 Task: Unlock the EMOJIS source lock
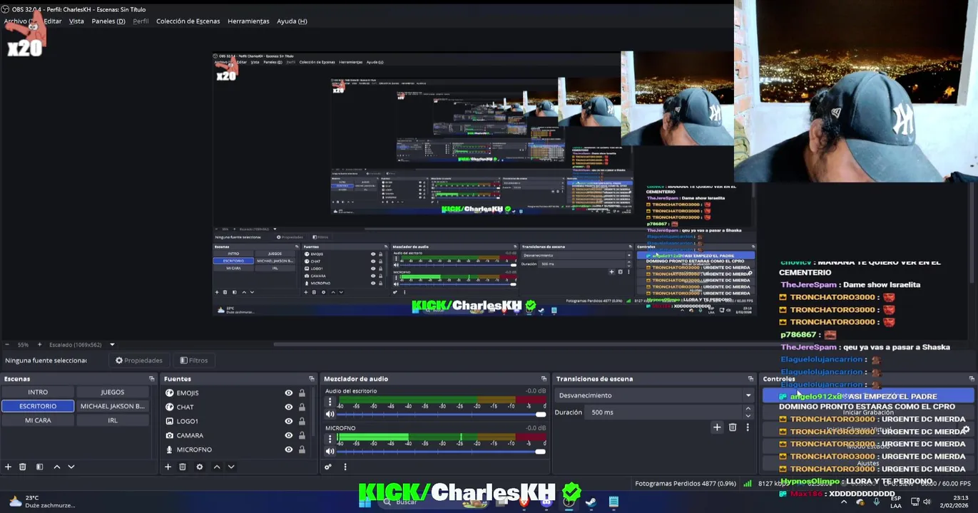302,393
